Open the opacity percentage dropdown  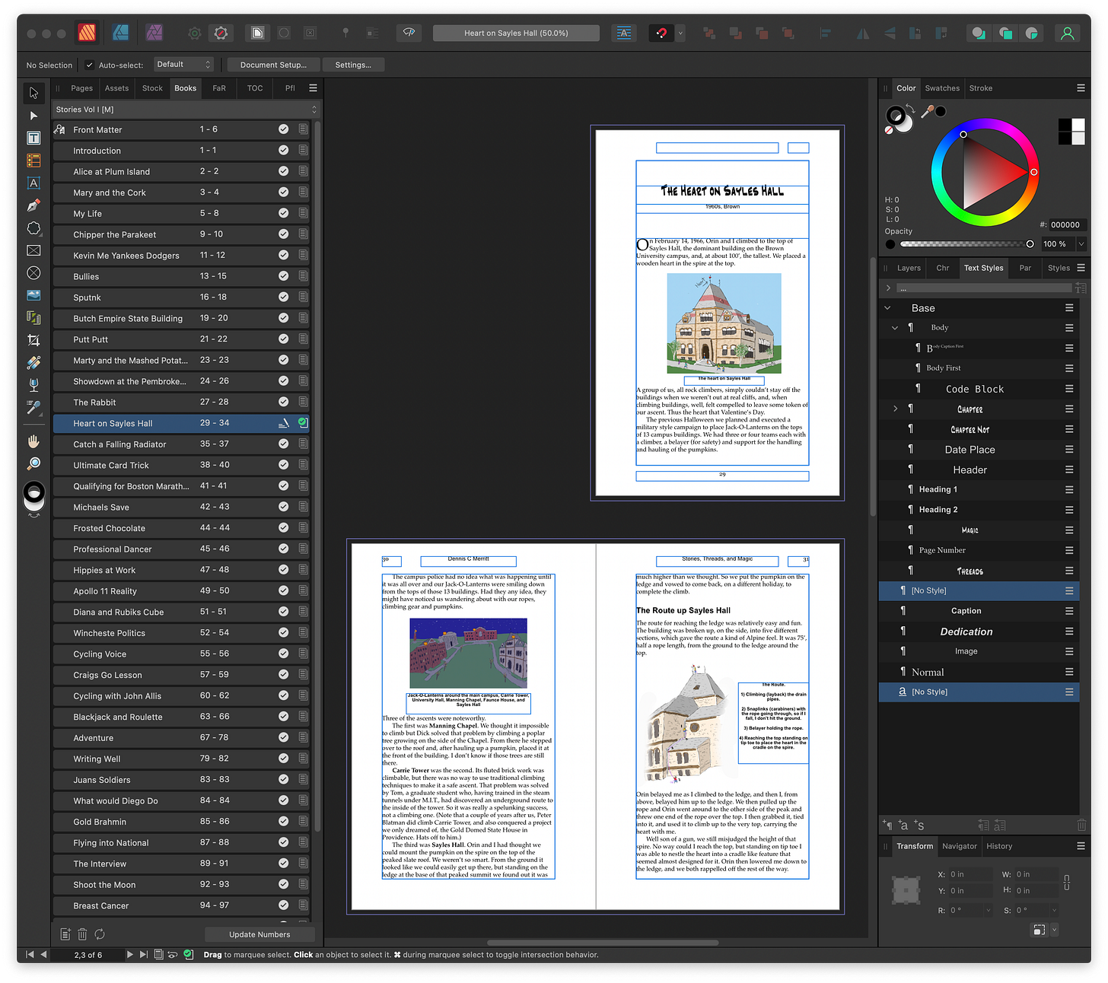pos(1081,244)
